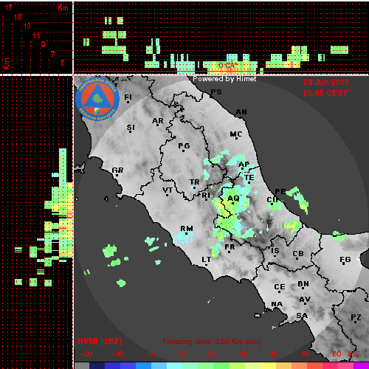The height and width of the screenshot is (369, 369).
Task: Click the 9 km altitude label
Action: coord(44,44)
